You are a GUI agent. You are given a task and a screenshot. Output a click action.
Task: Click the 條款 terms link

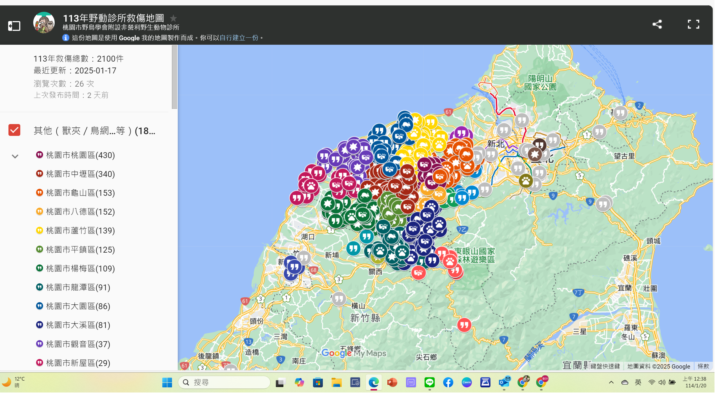703,366
